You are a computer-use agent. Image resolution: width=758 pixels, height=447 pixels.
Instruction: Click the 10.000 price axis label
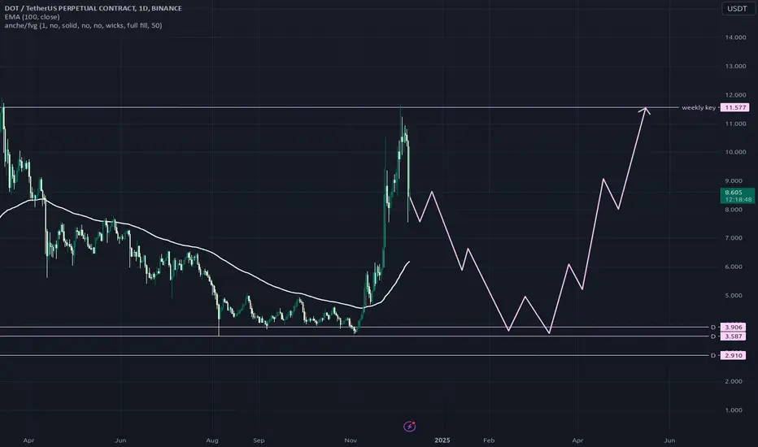click(735, 152)
